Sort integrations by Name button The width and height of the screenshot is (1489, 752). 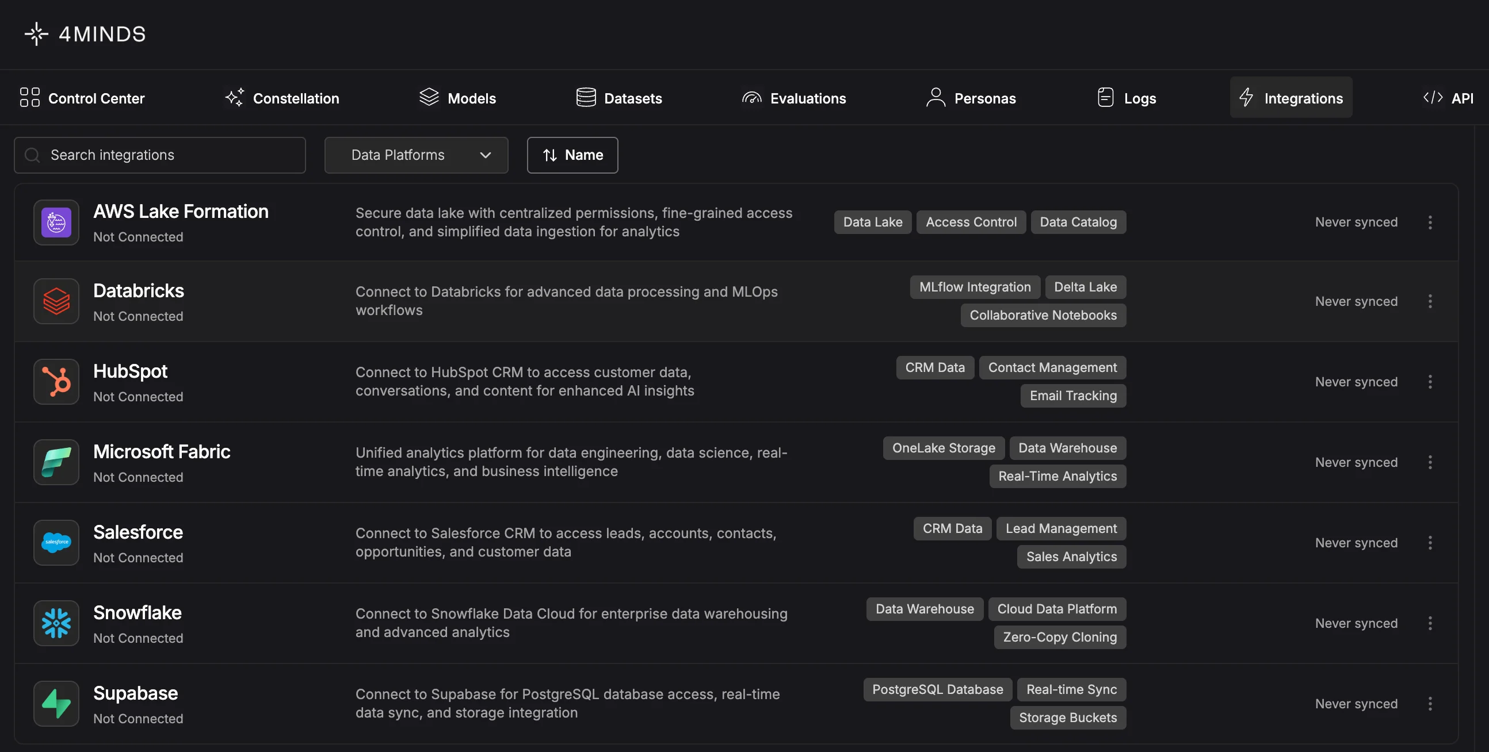click(x=572, y=155)
